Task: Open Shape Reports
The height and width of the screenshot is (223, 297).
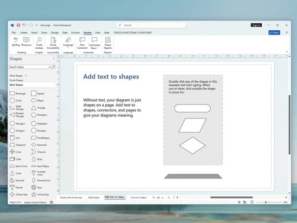Action: (x=108, y=42)
